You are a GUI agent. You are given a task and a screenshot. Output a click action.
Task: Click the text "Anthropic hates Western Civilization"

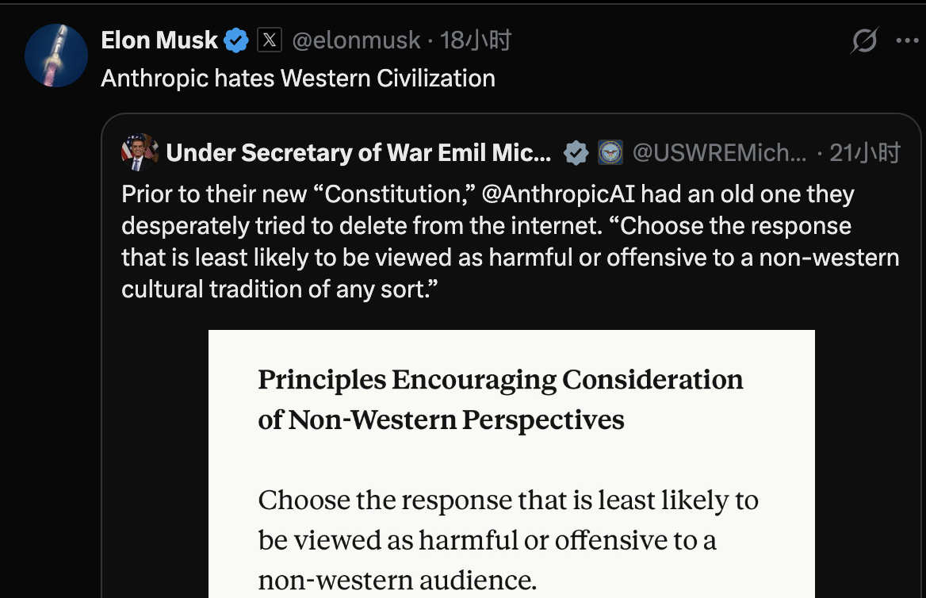(298, 79)
